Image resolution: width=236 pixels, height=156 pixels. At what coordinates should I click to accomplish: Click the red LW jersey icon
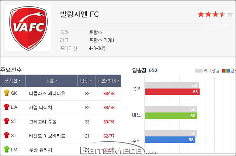(x=7, y=107)
